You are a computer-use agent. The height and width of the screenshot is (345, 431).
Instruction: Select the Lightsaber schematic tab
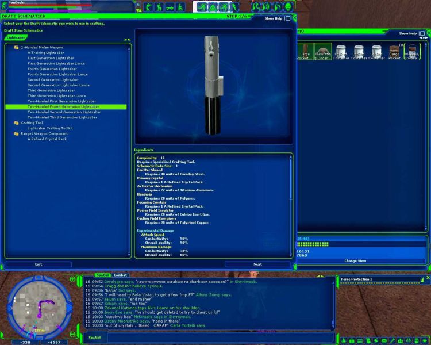(x=16, y=38)
